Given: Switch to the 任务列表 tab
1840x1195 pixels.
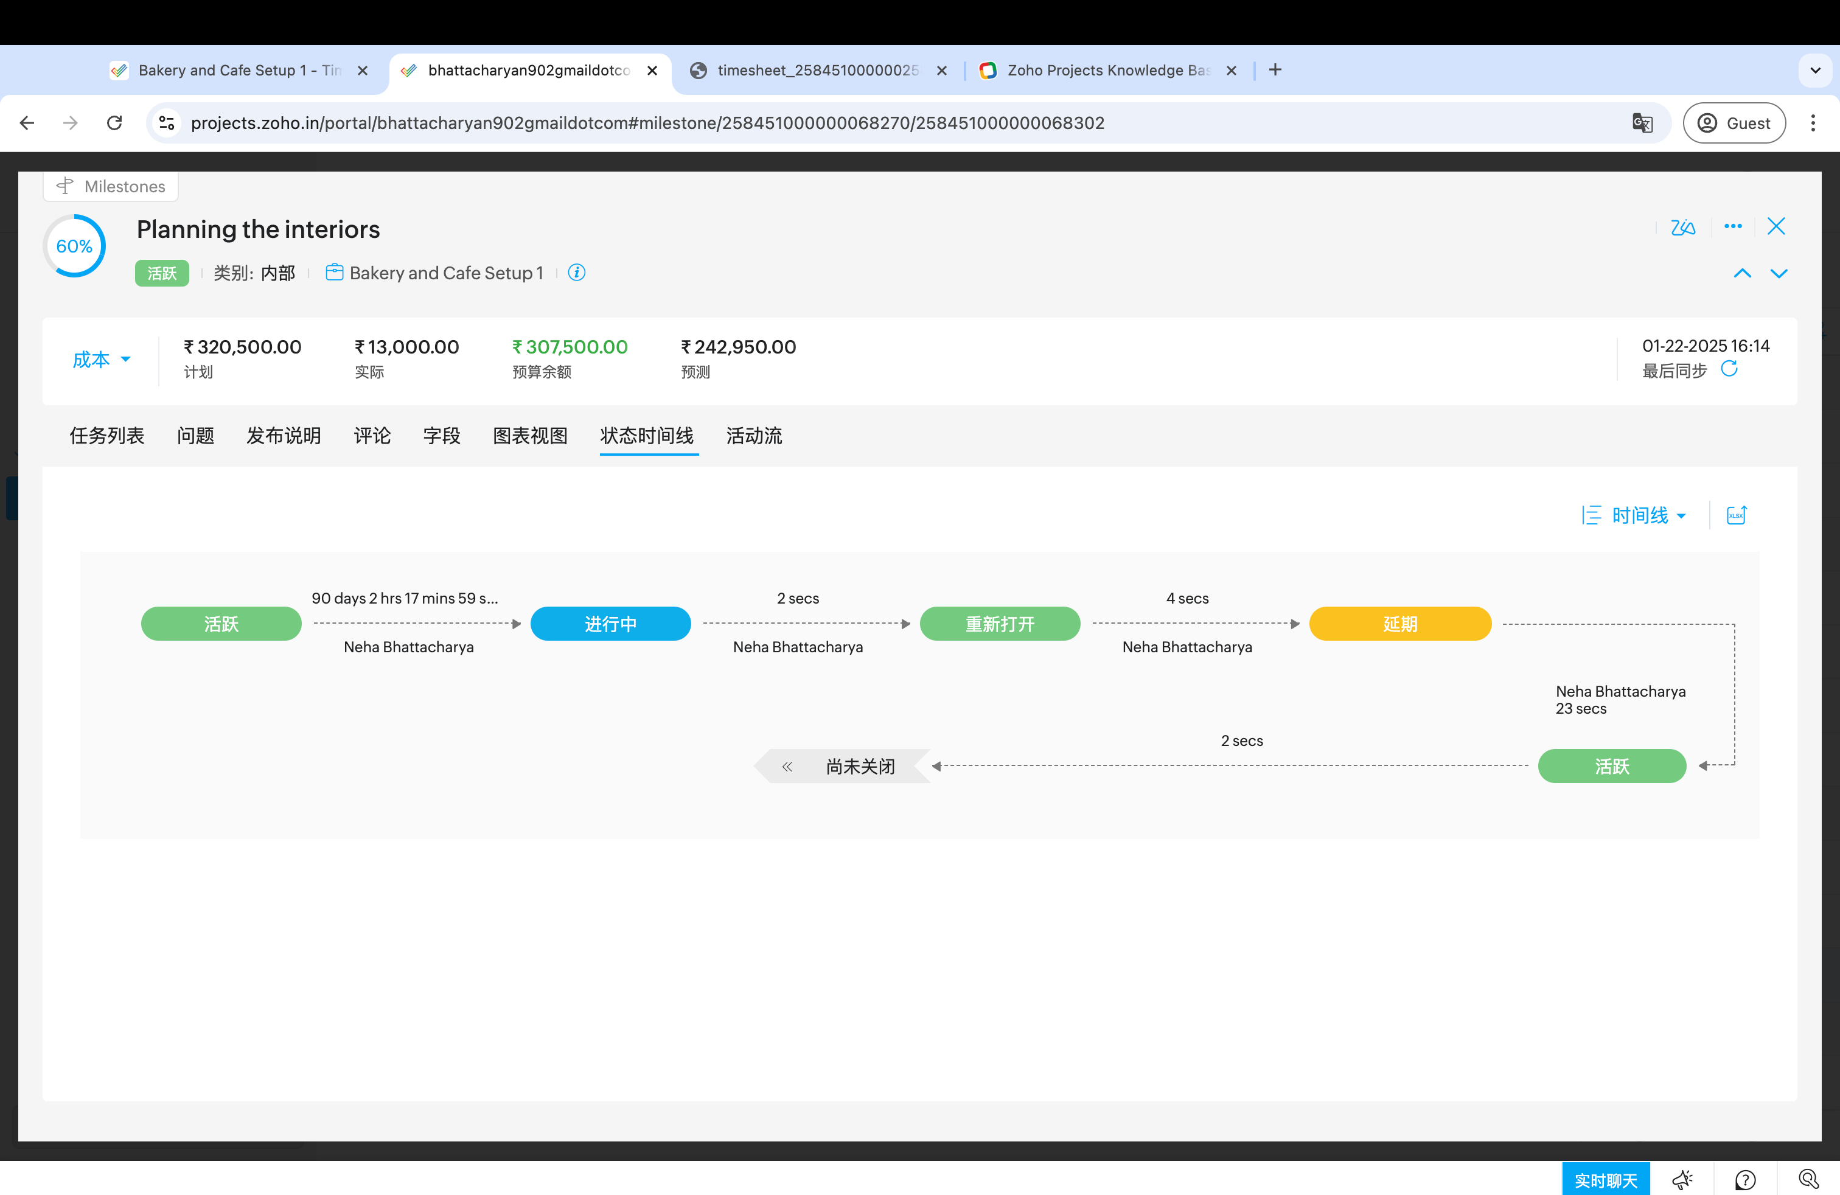Looking at the screenshot, I should pos(106,436).
